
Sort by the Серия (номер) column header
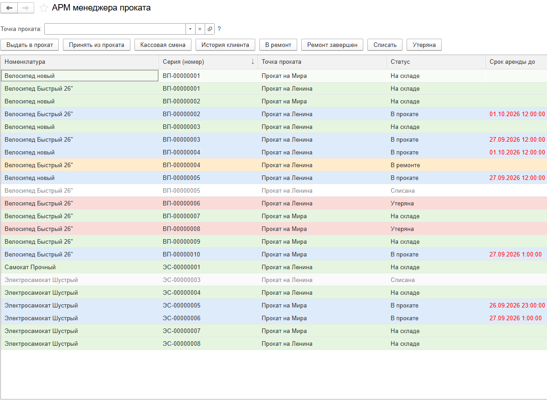tap(208, 62)
